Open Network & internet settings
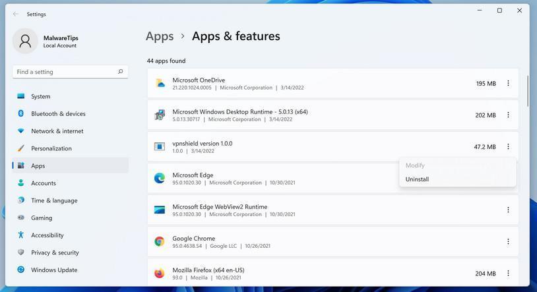537x292 pixels. (70, 131)
